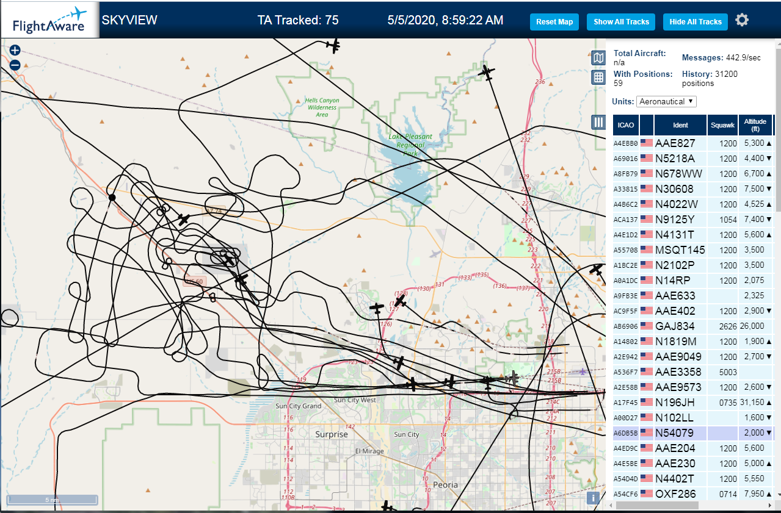The height and width of the screenshot is (513, 781).
Task: Select aircraft row MSQT145
Action: (693, 250)
